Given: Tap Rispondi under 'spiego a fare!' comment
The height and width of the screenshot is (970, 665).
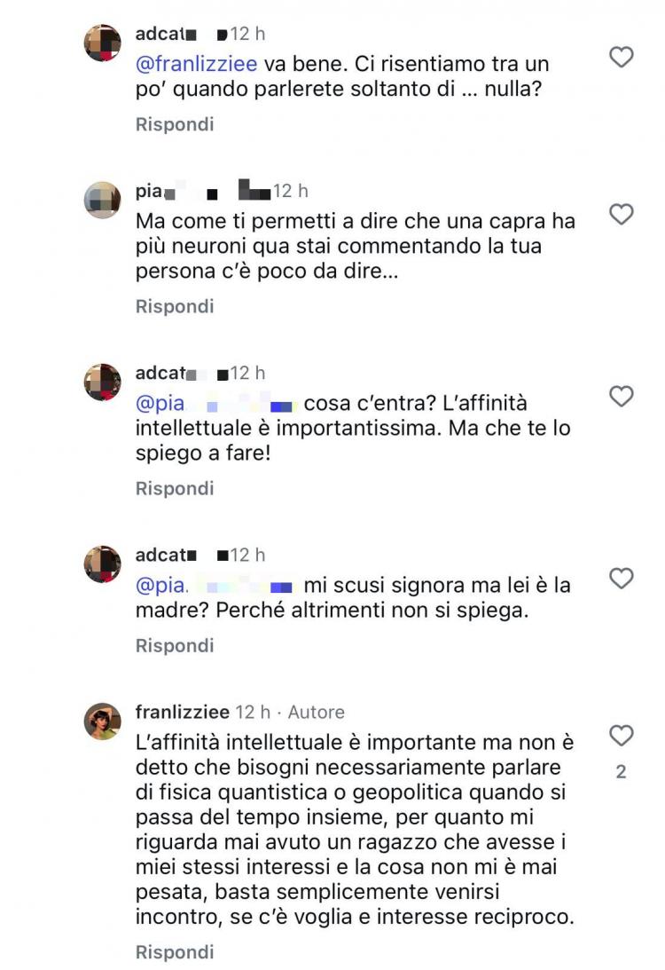Looking at the screenshot, I should point(175,488).
